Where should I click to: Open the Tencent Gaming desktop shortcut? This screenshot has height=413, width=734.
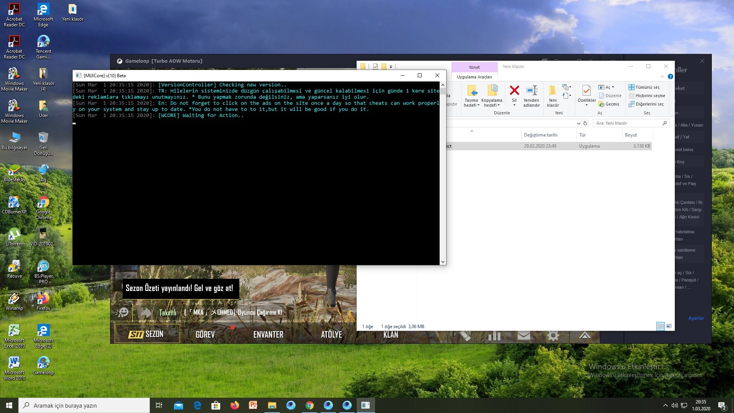point(43,47)
